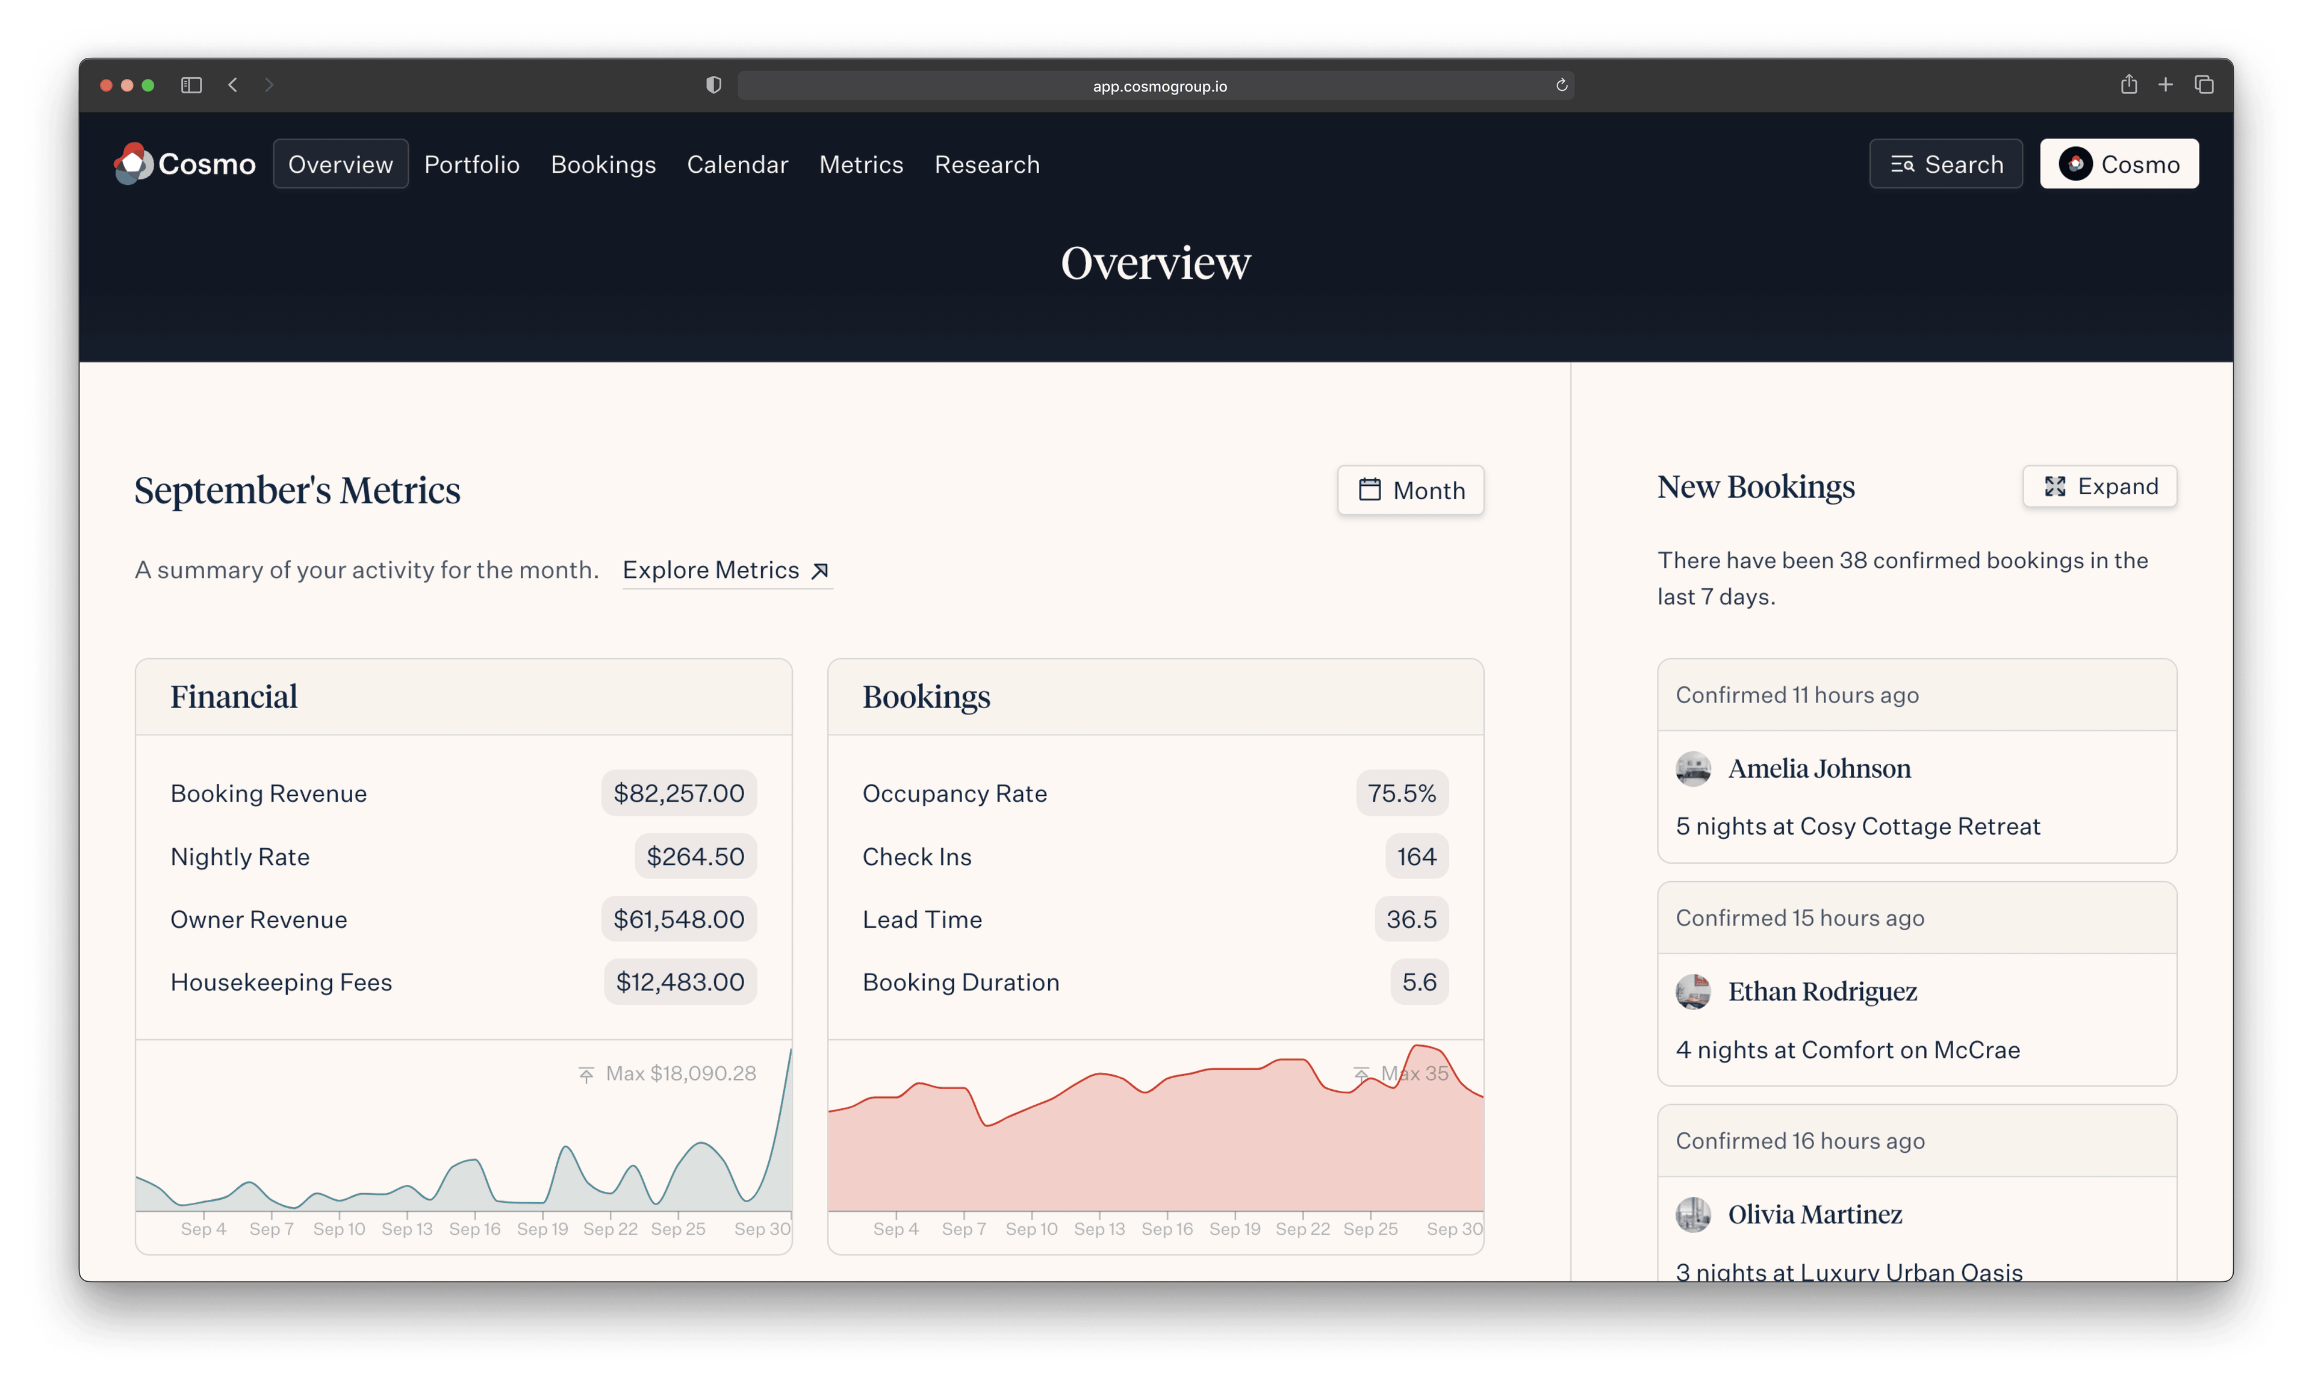Go to the Metrics page

tap(861, 165)
